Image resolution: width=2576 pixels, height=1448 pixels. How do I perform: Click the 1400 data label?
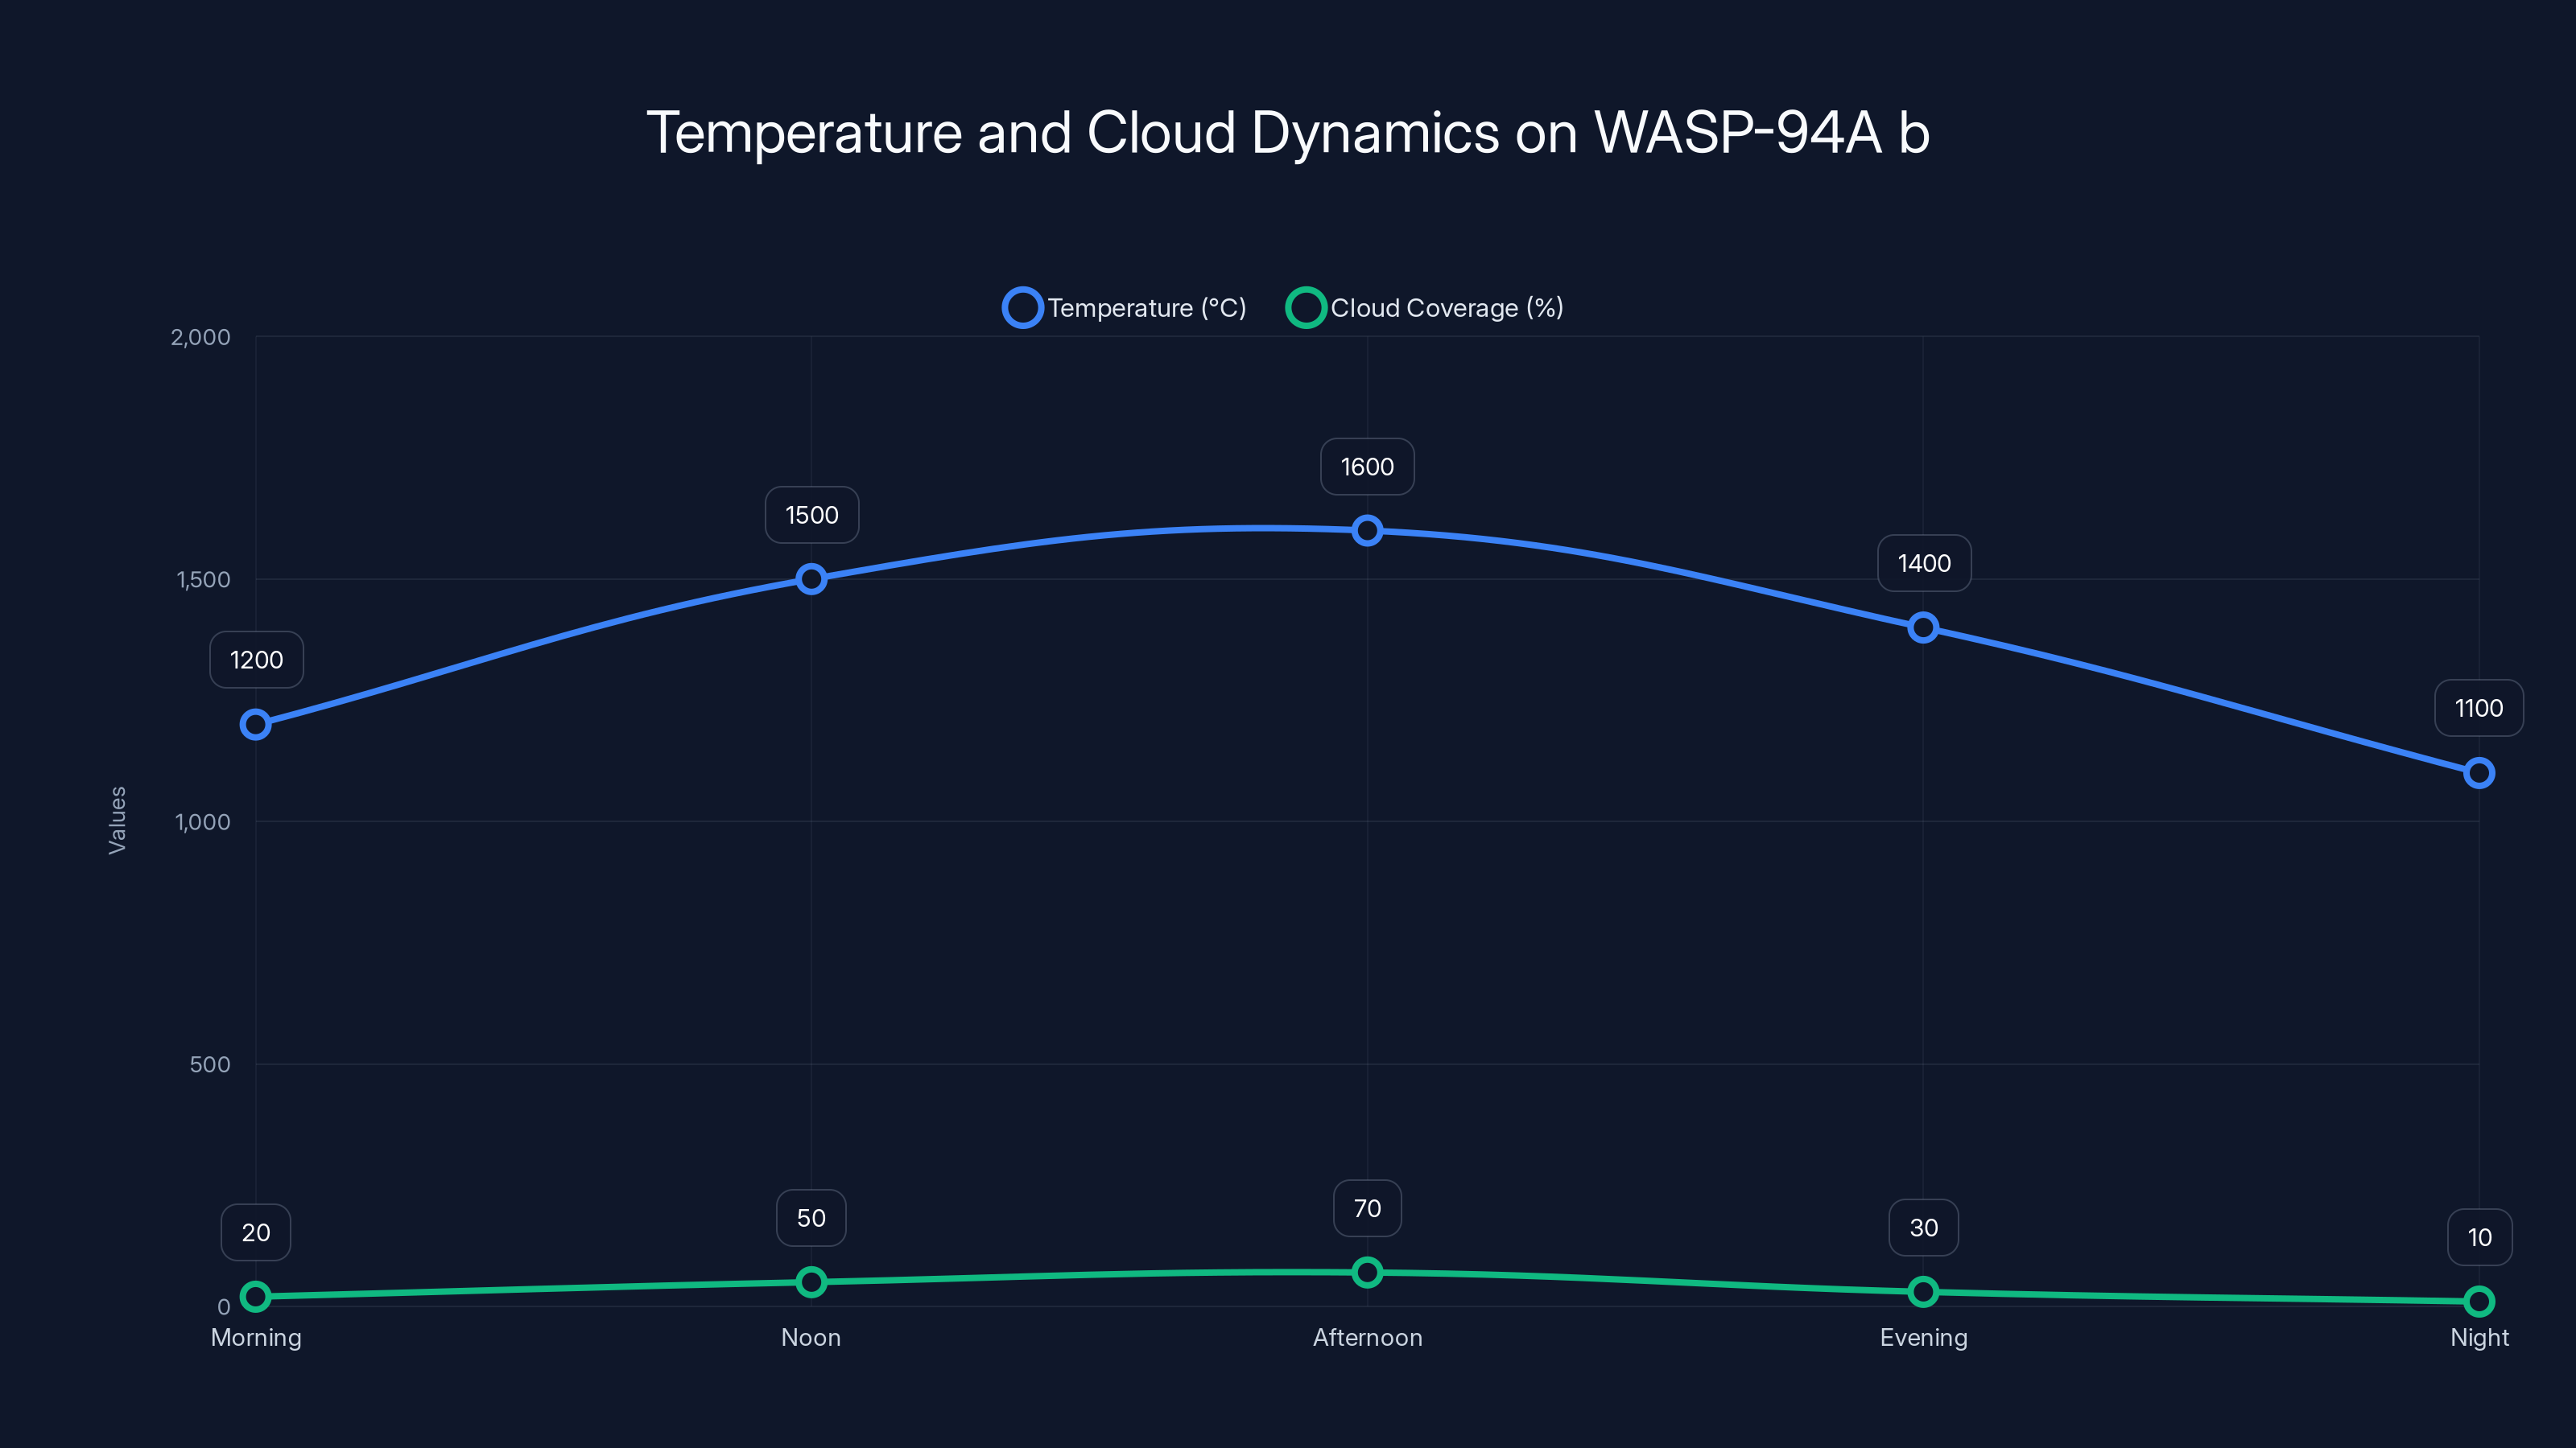1924,564
